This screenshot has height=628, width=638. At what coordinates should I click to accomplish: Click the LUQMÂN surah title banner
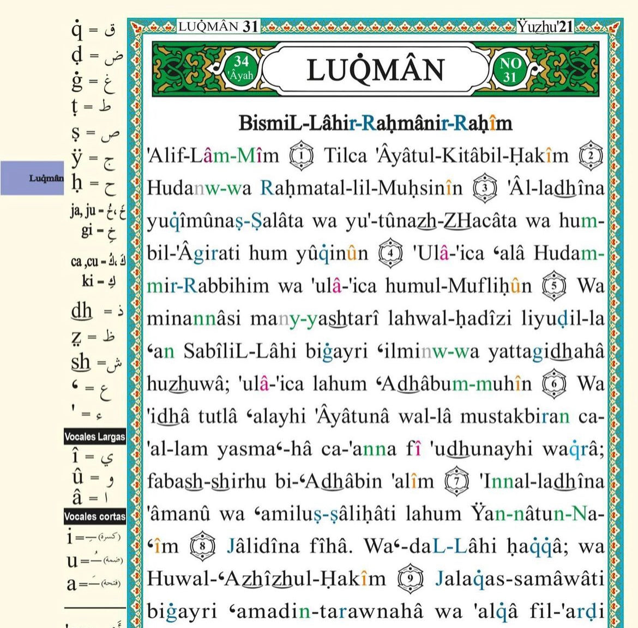(x=375, y=70)
